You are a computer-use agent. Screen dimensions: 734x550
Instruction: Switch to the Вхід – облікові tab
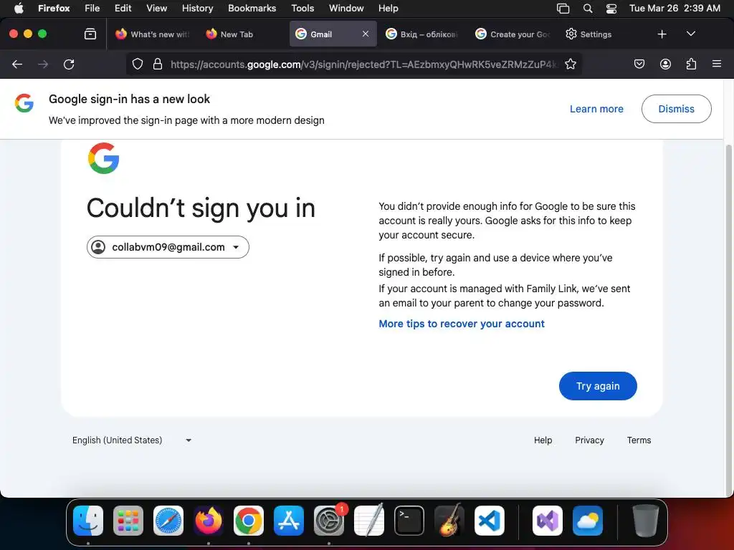(421, 34)
